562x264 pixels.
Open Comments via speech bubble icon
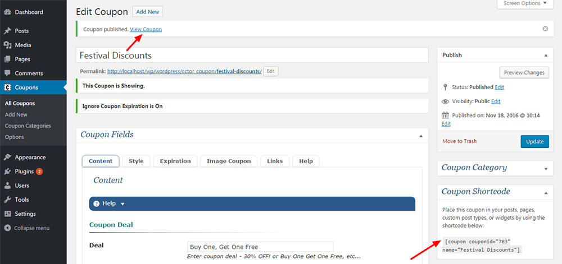[x=8, y=73]
